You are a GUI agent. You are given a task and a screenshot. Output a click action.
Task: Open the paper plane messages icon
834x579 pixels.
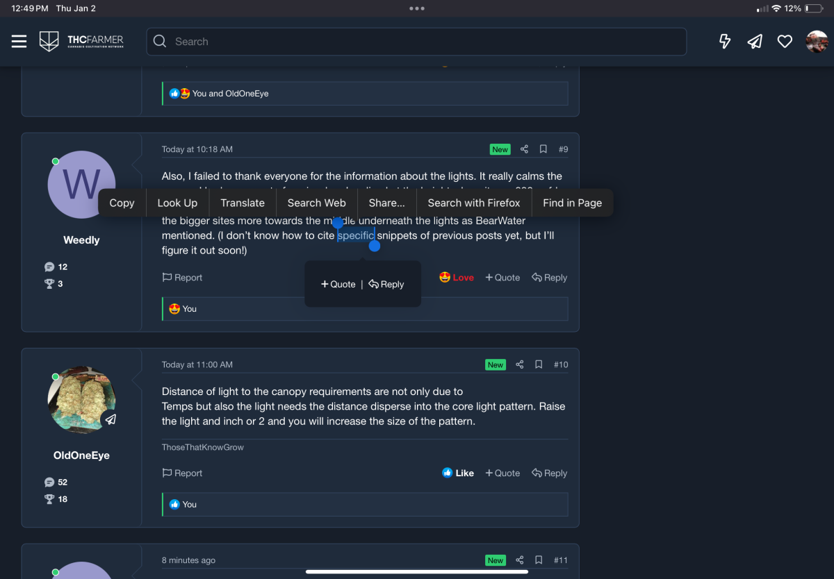coord(755,42)
